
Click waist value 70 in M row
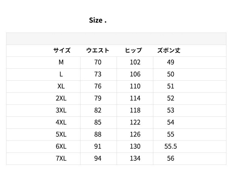98,62
